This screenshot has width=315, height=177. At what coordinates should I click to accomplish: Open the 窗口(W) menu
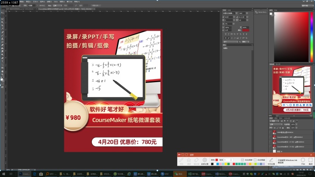(70, 2)
